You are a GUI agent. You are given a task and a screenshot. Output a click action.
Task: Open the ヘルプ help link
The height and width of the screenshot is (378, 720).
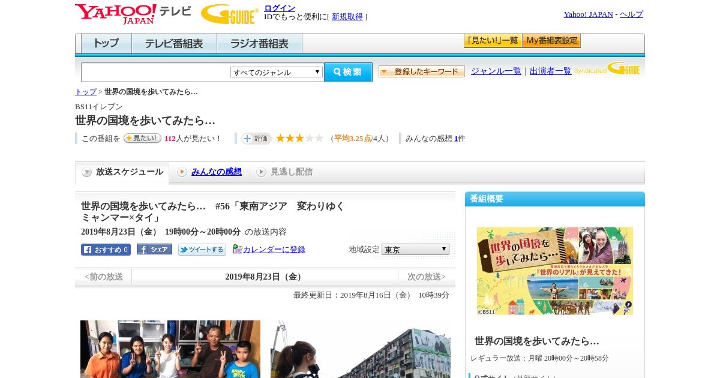coord(631,14)
